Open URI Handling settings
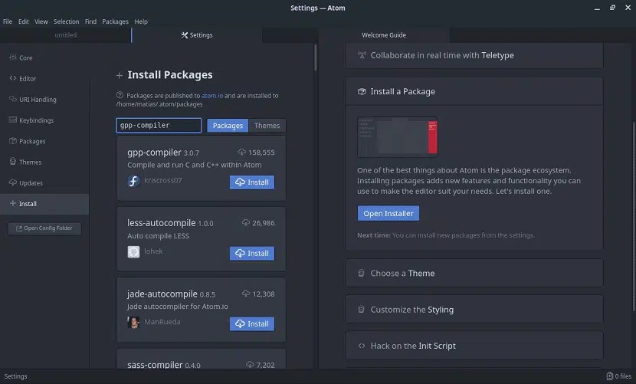 (44, 100)
